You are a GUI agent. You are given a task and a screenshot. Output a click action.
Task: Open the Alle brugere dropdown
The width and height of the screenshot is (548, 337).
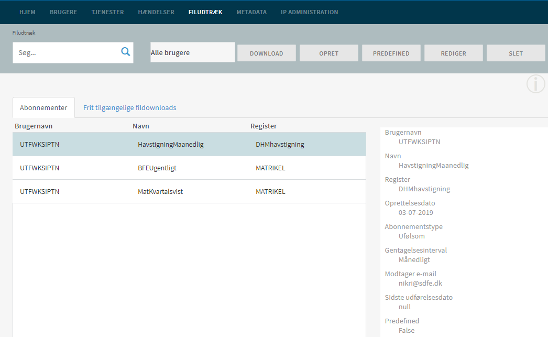pyautogui.click(x=192, y=52)
